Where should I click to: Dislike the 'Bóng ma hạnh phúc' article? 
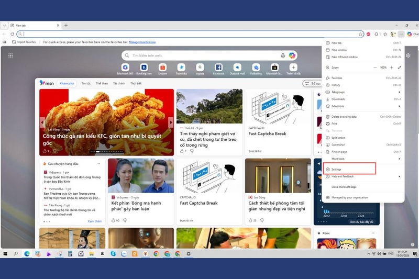click(x=125, y=220)
